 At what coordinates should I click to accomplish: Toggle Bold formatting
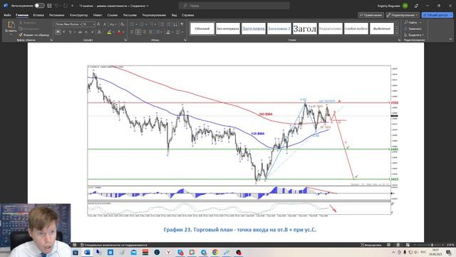[58, 31]
